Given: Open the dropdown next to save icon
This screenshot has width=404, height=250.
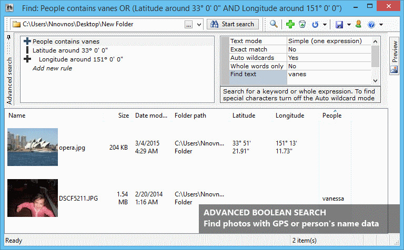Looking at the screenshot, I should tap(349, 25).
